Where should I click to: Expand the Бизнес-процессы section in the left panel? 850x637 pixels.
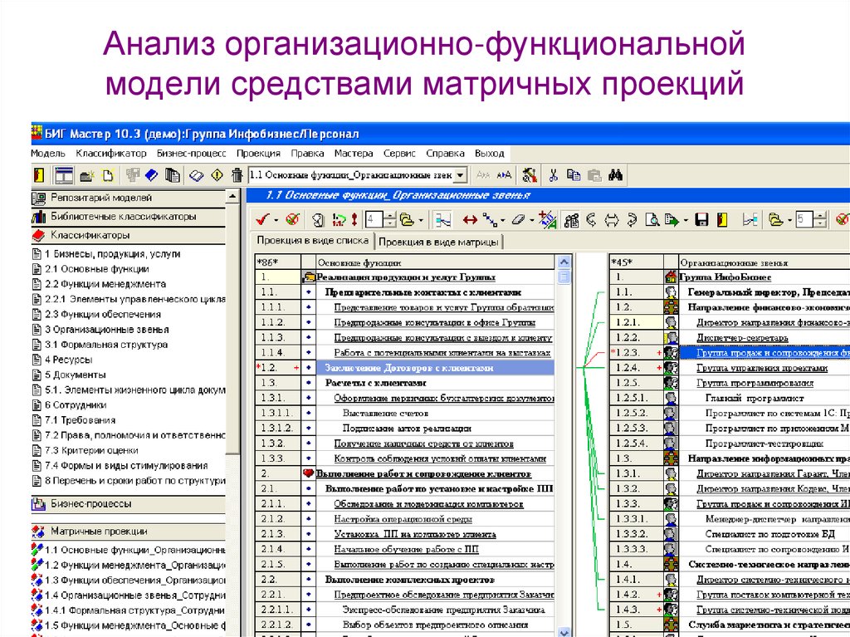click(91, 504)
